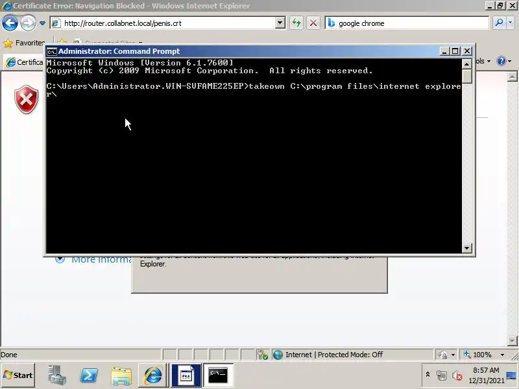Click the muted volume tray icon

click(x=457, y=375)
